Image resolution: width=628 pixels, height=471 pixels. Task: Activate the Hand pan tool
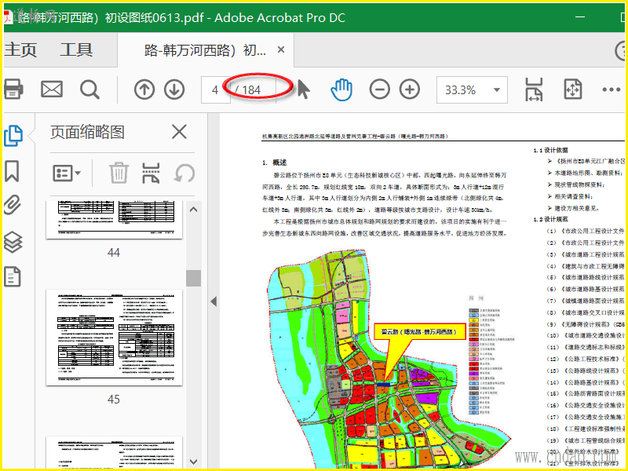[341, 89]
